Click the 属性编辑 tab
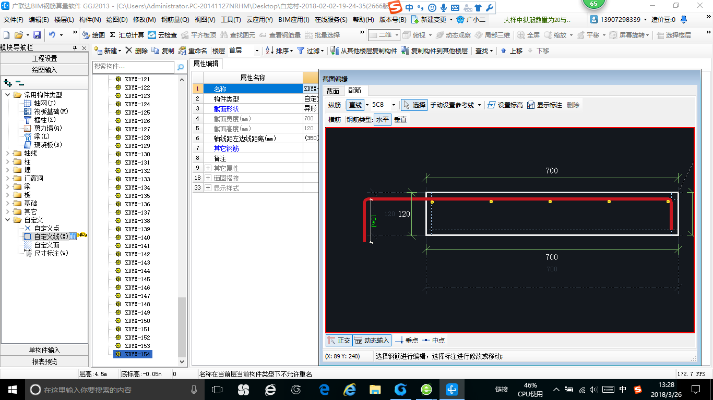Image resolution: width=713 pixels, height=400 pixels. (x=206, y=64)
